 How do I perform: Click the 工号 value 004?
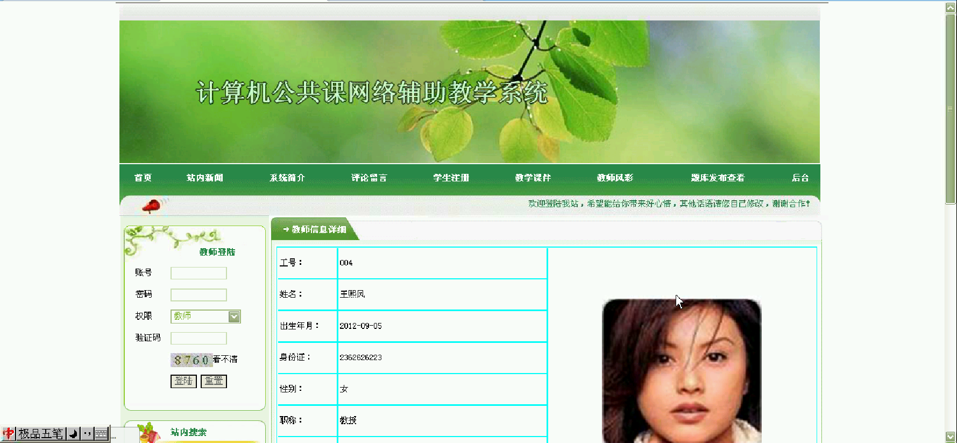coord(346,263)
